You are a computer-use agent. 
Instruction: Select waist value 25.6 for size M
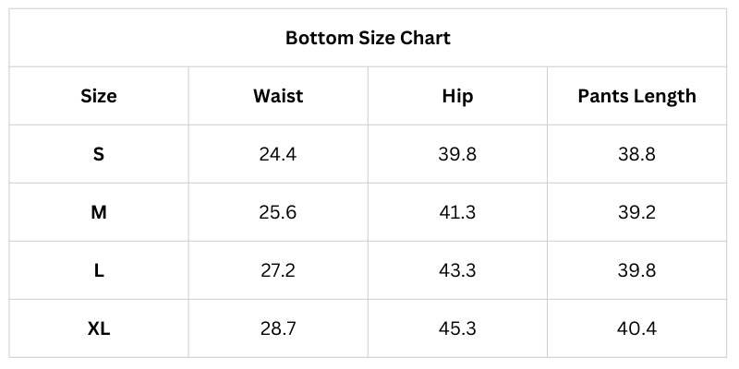tap(278, 212)
